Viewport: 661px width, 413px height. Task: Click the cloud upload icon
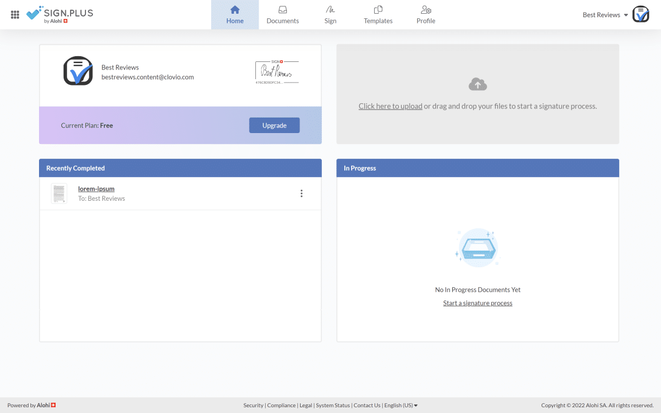point(477,85)
